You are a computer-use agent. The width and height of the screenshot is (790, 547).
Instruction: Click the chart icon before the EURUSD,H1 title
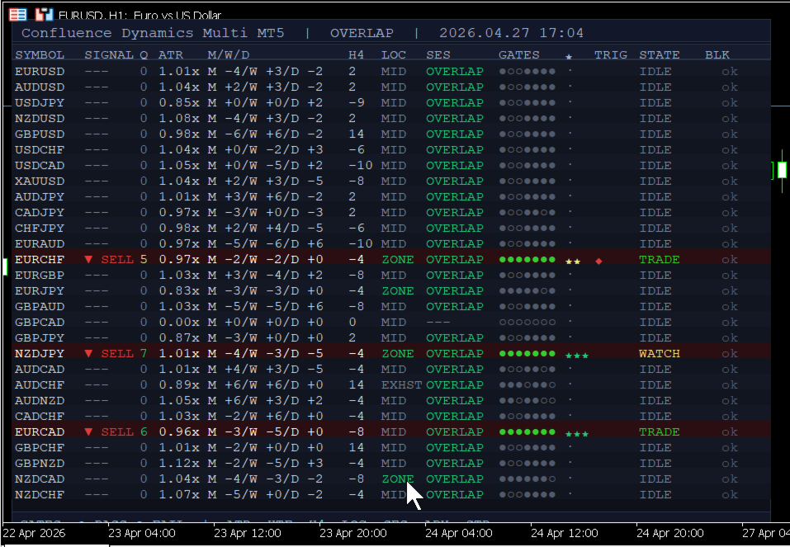click(x=44, y=15)
